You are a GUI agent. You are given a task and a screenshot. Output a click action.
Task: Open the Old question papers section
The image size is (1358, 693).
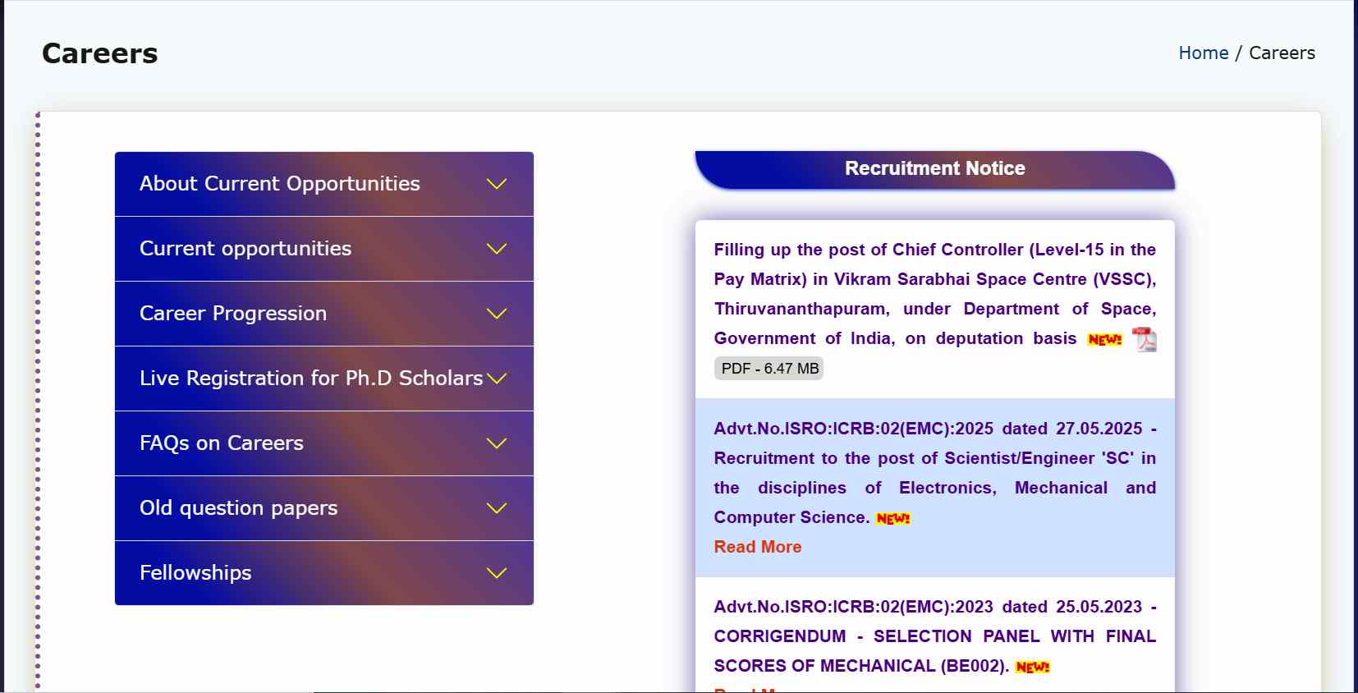[x=238, y=508]
